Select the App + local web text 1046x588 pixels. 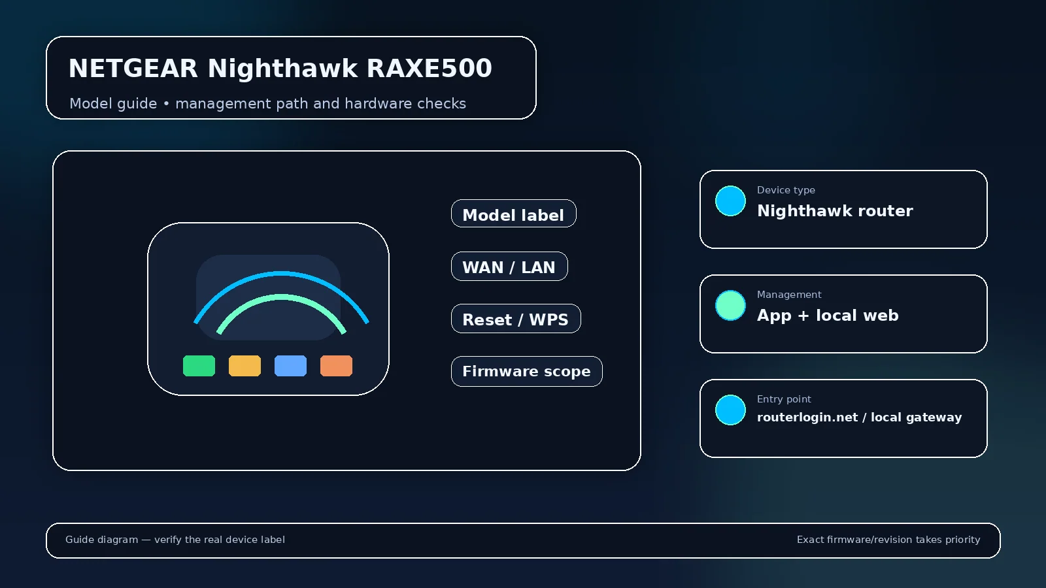coord(828,316)
